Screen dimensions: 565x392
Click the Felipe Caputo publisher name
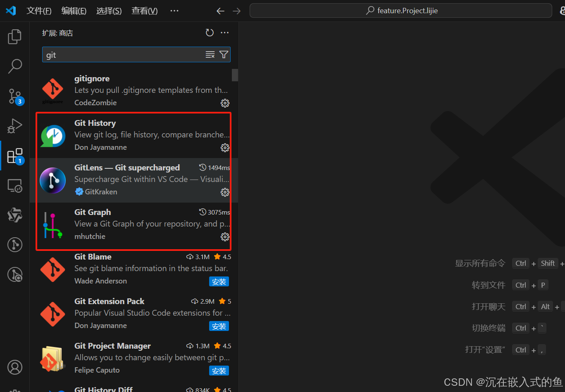97,370
